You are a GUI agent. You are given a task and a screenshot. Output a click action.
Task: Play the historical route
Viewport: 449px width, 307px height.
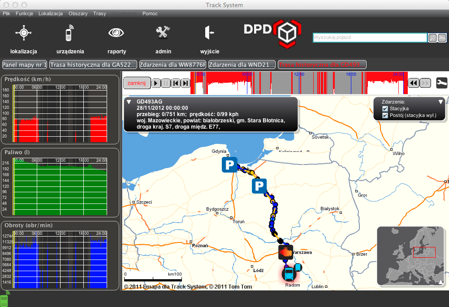point(155,83)
